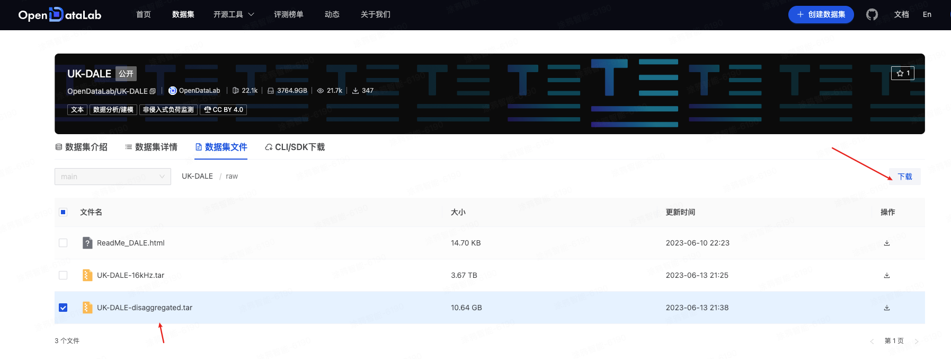Click the 文件名 column header

click(91, 212)
